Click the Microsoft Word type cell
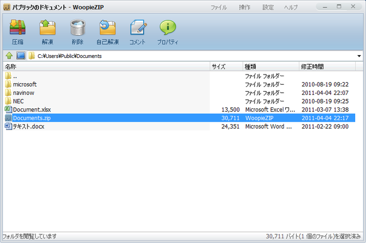This screenshot has height=243, width=366. tap(269, 126)
